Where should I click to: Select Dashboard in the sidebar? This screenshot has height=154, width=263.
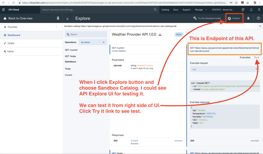click(x=31, y=35)
